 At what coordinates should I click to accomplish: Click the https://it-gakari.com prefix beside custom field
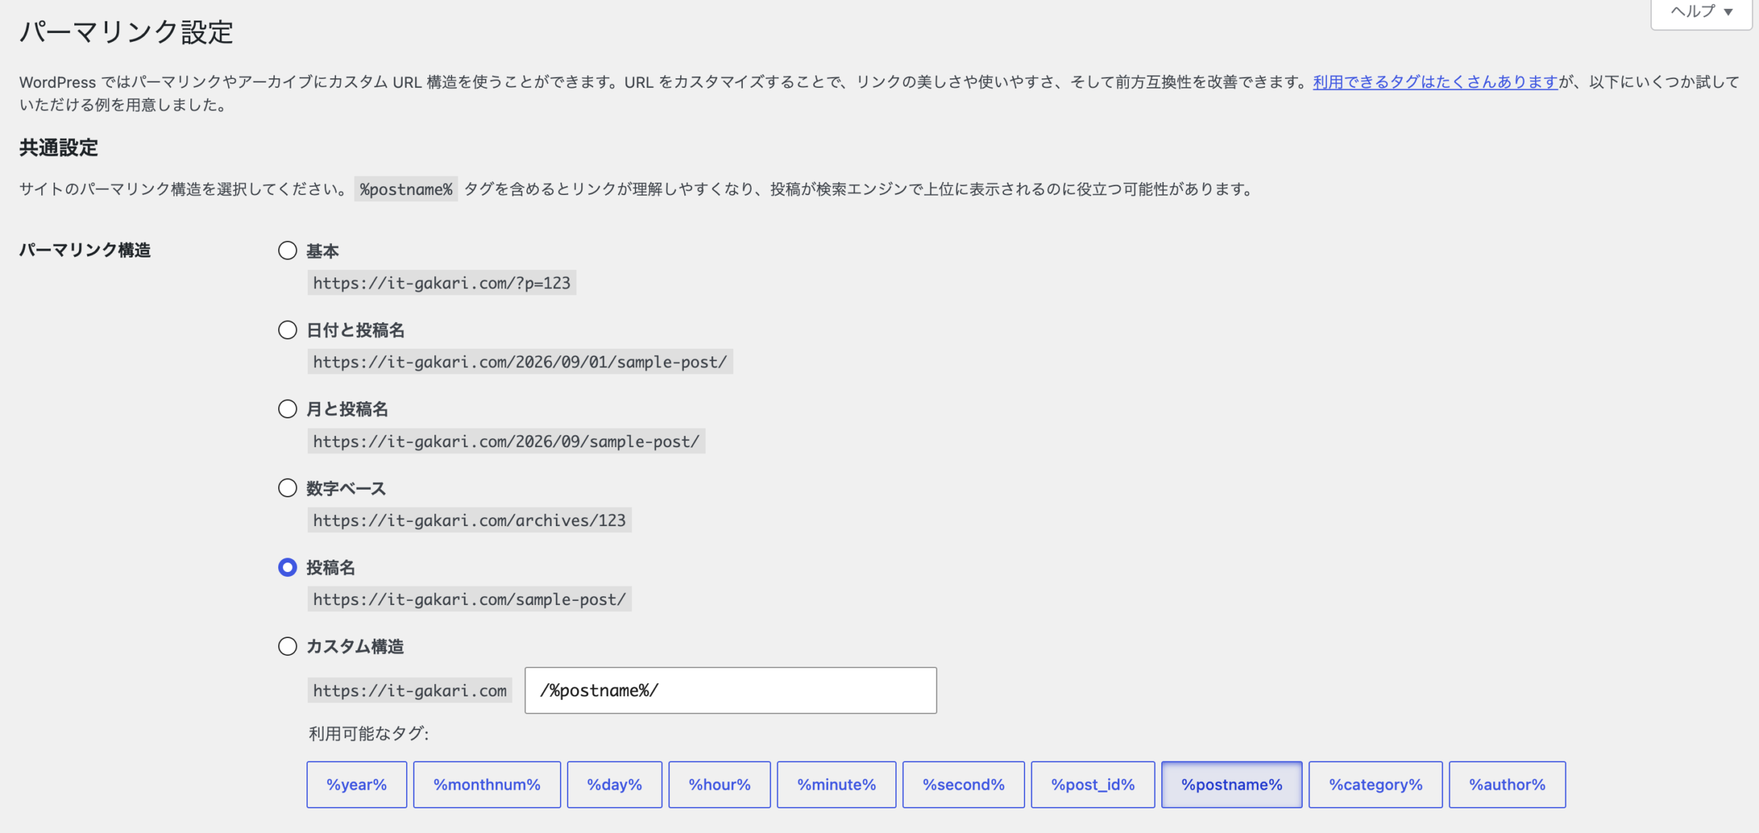click(410, 690)
